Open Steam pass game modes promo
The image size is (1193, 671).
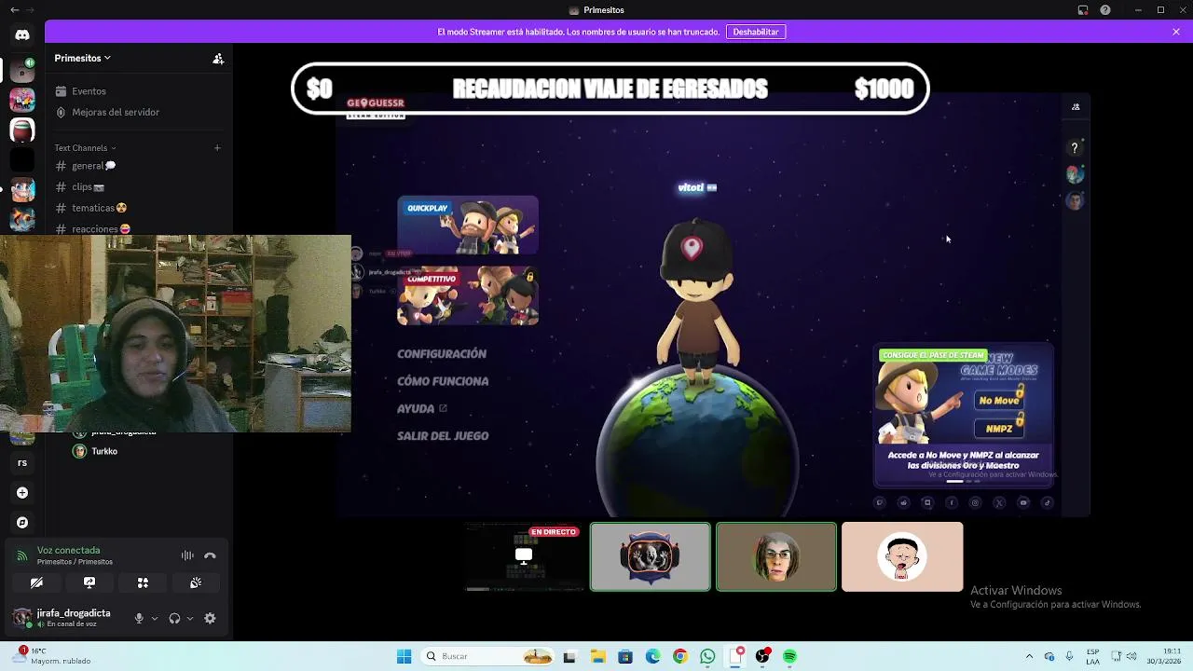[x=964, y=416]
